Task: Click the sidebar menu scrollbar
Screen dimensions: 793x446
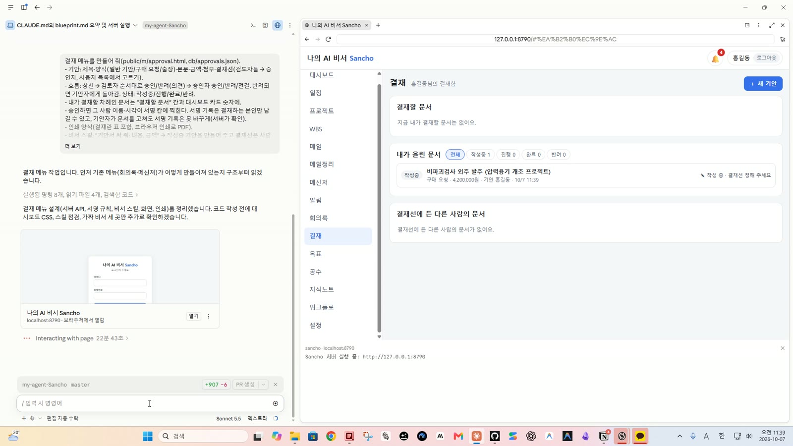Action: [379, 208]
